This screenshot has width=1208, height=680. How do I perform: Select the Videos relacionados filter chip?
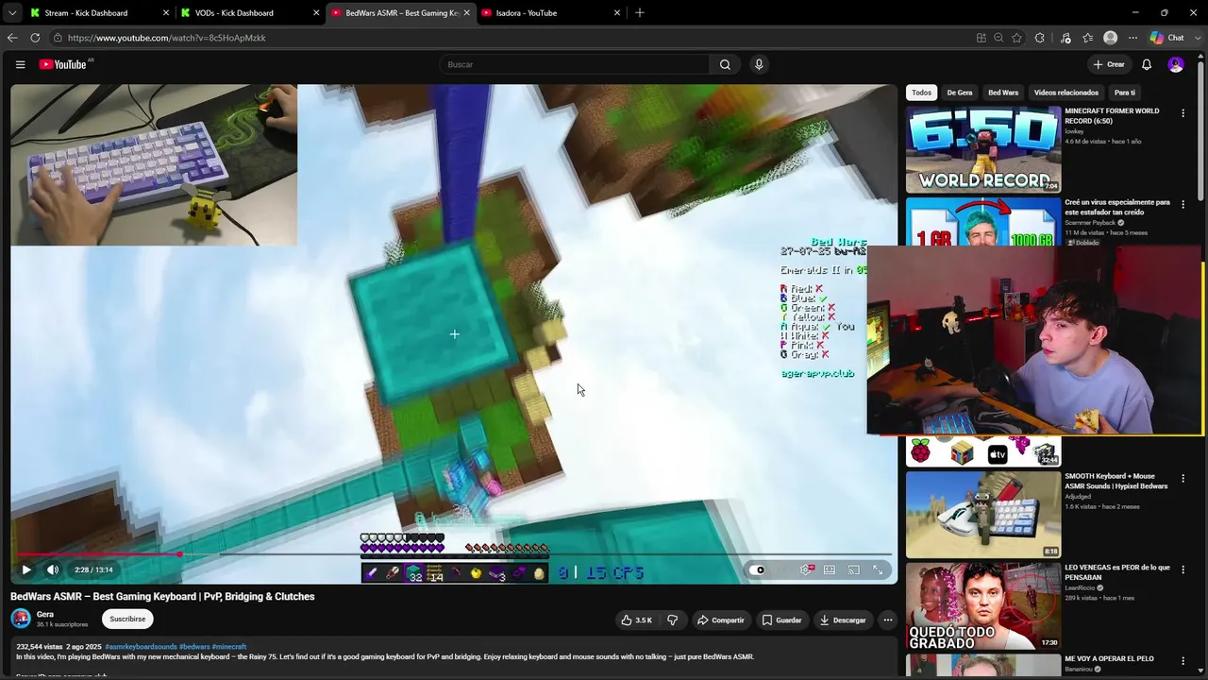tap(1066, 93)
